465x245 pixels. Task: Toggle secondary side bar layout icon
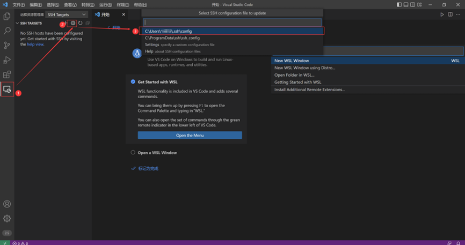(x=412, y=4)
